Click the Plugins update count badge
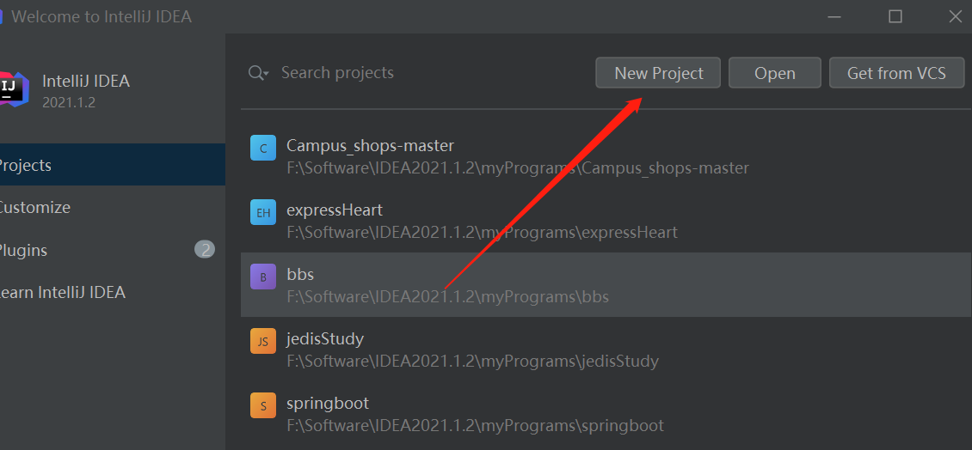This screenshot has height=450, width=972. click(x=205, y=250)
